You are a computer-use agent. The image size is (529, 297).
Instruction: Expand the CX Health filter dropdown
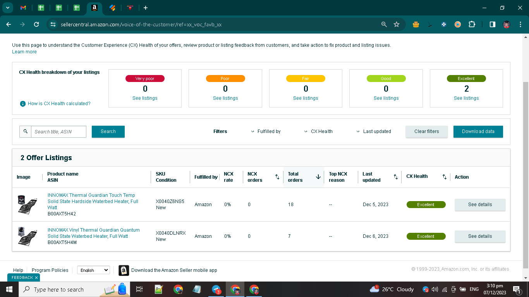(318, 131)
